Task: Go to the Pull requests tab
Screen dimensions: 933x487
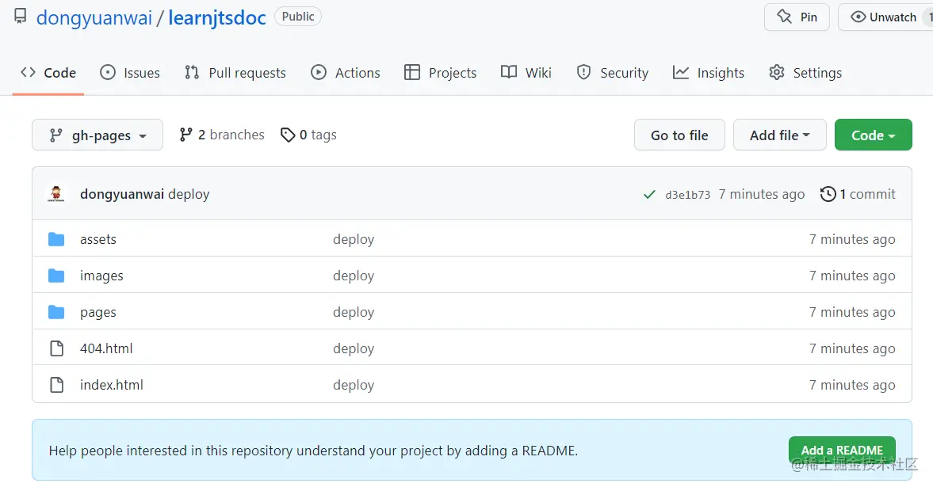Action: (x=235, y=73)
